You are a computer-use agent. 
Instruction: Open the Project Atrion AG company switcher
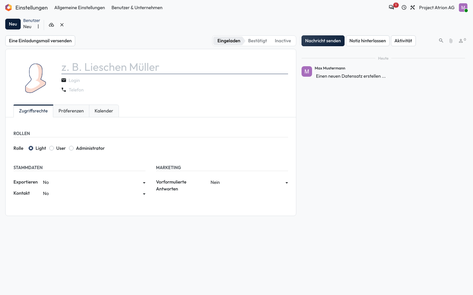(437, 8)
